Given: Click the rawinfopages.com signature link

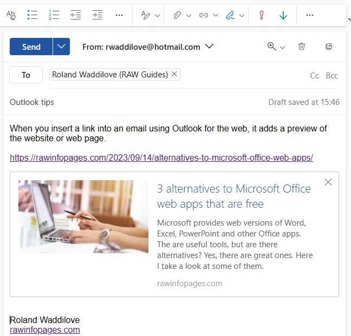Looking at the screenshot, I should pyautogui.click(x=45, y=330).
